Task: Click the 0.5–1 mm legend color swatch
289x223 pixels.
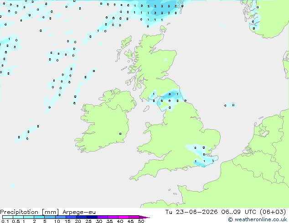Action: pos(18,217)
